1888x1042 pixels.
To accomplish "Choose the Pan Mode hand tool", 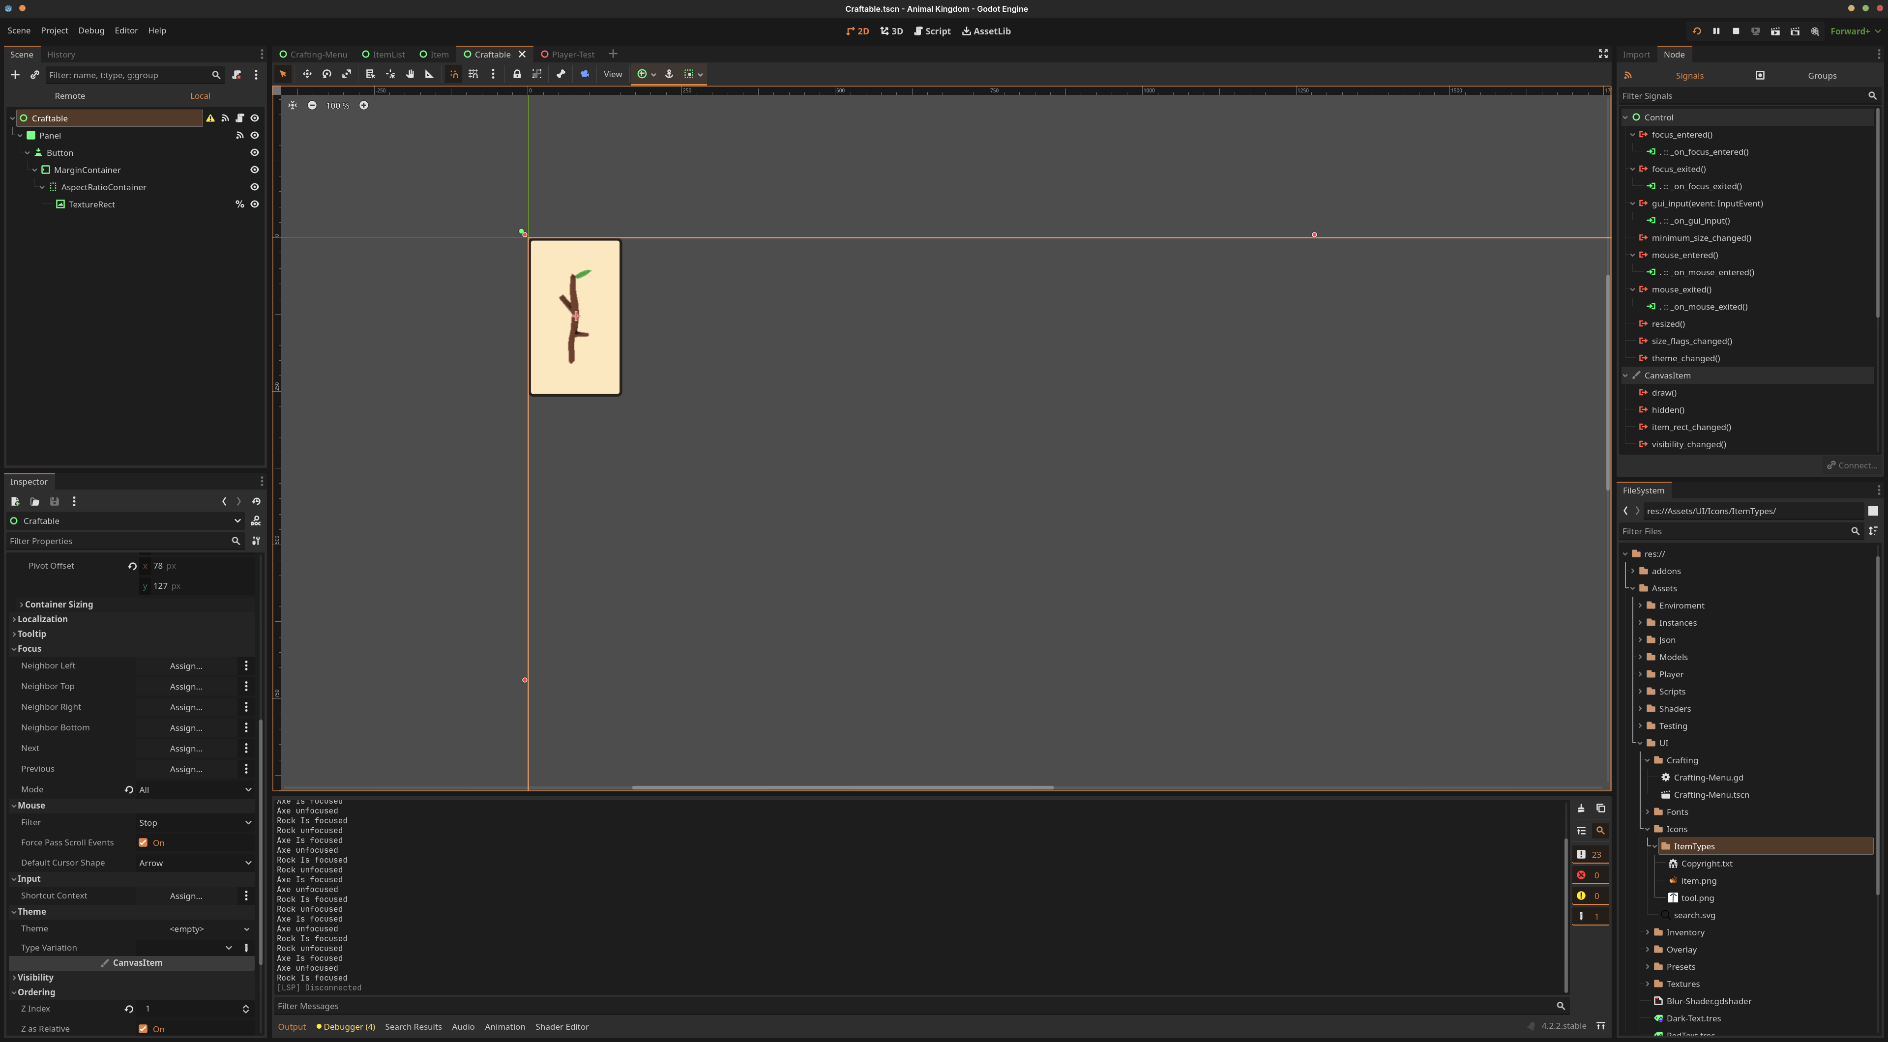I will (410, 74).
